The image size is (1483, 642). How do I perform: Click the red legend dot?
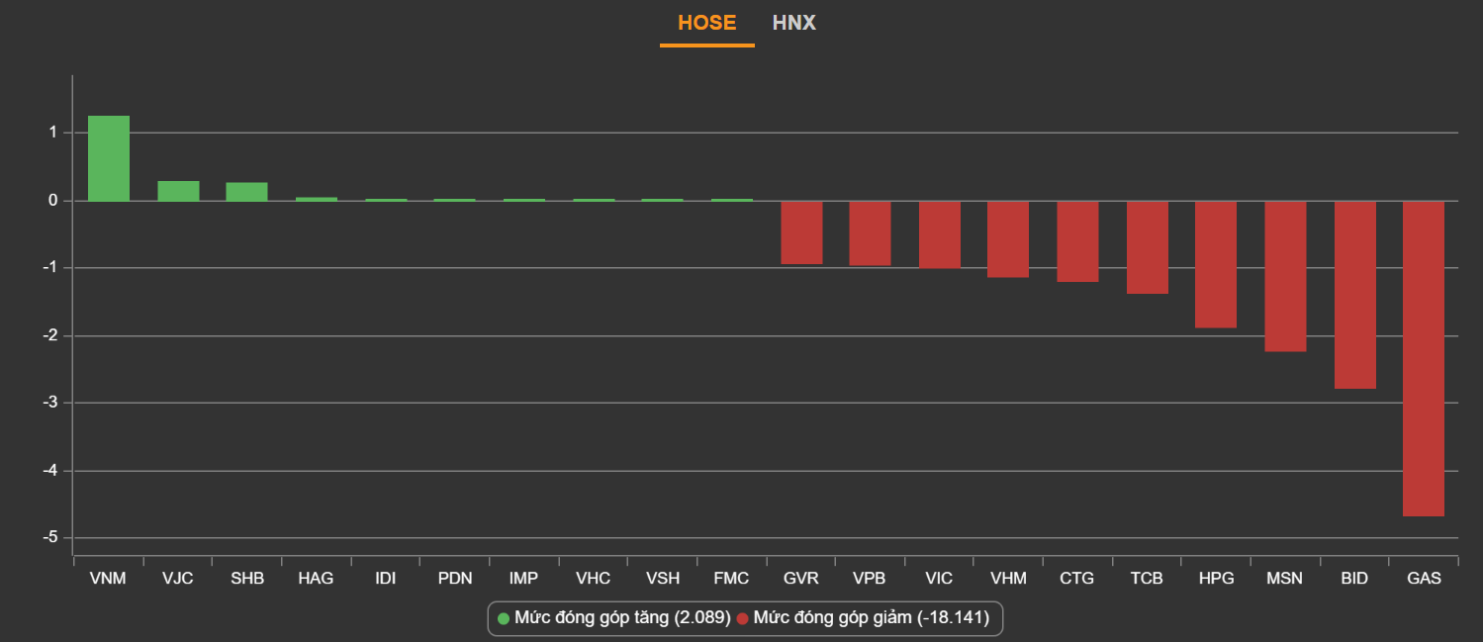(742, 618)
